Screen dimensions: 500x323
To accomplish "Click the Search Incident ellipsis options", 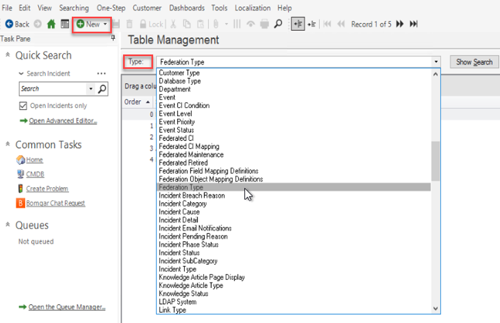I will tap(101, 73).
